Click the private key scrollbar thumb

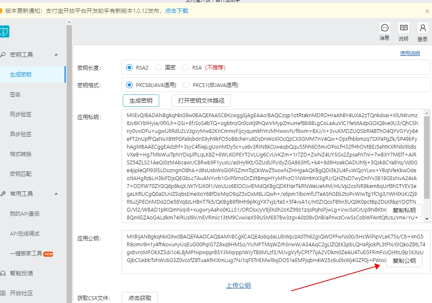[427, 157]
